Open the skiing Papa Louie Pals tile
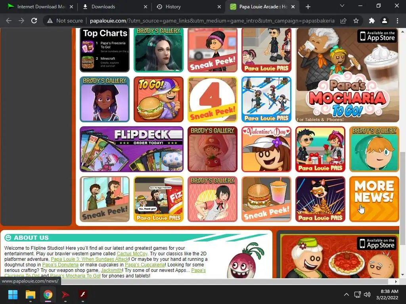Viewport: 406px width, 304px height. click(266, 99)
